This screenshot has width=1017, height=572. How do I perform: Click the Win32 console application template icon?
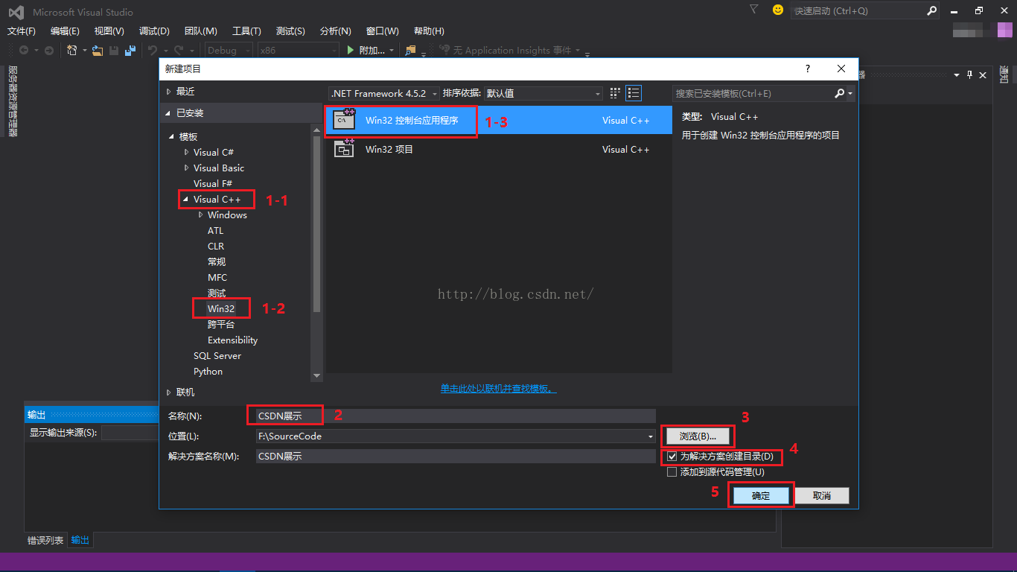(344, 120)
